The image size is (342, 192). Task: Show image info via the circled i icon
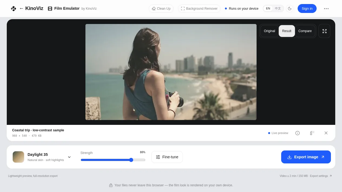297,133
